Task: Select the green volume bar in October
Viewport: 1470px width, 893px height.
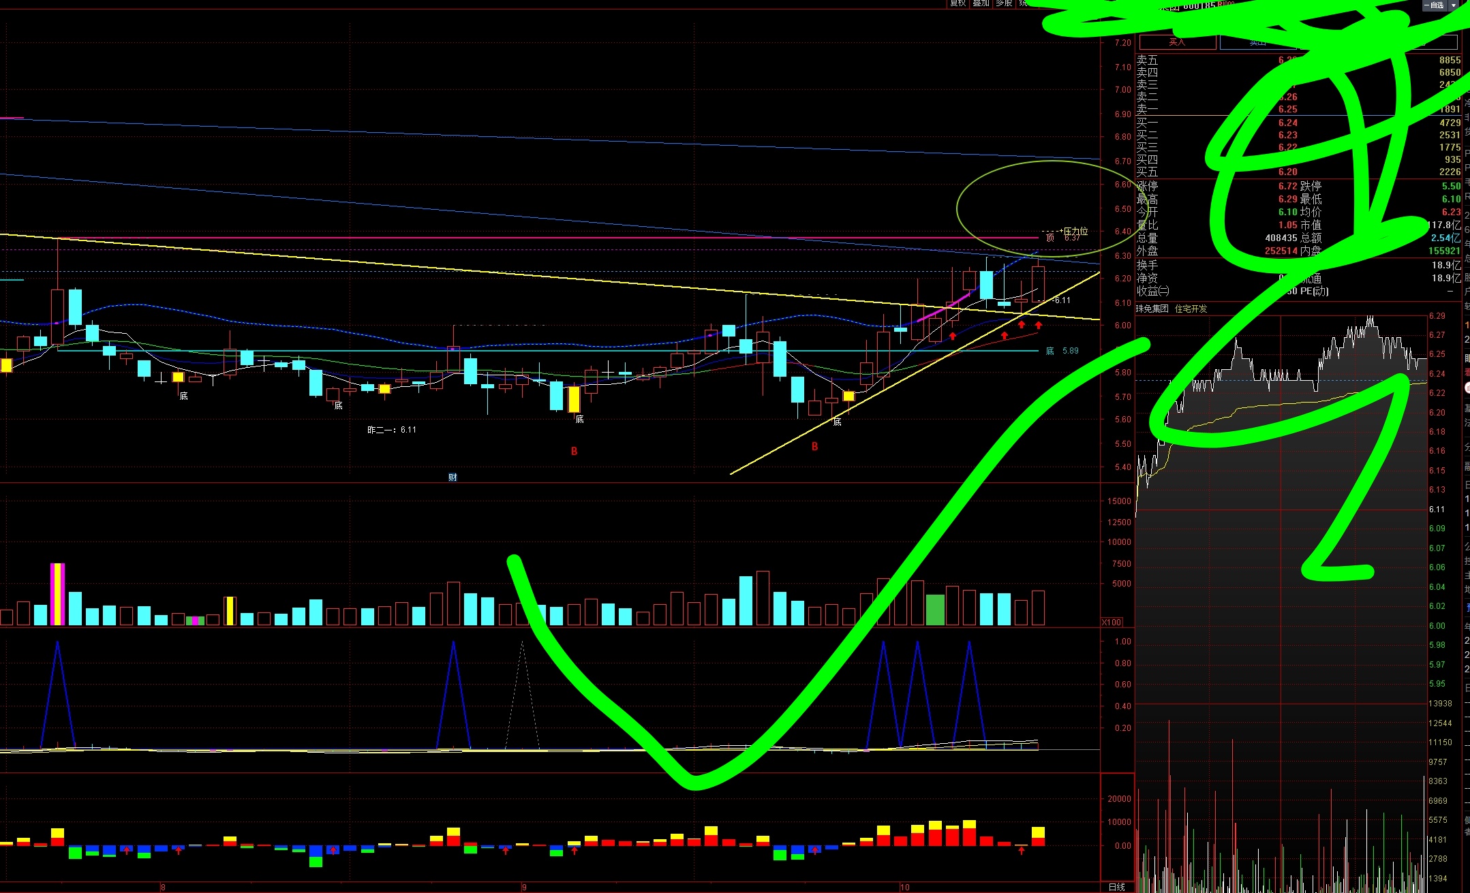Action: [935, 610]
